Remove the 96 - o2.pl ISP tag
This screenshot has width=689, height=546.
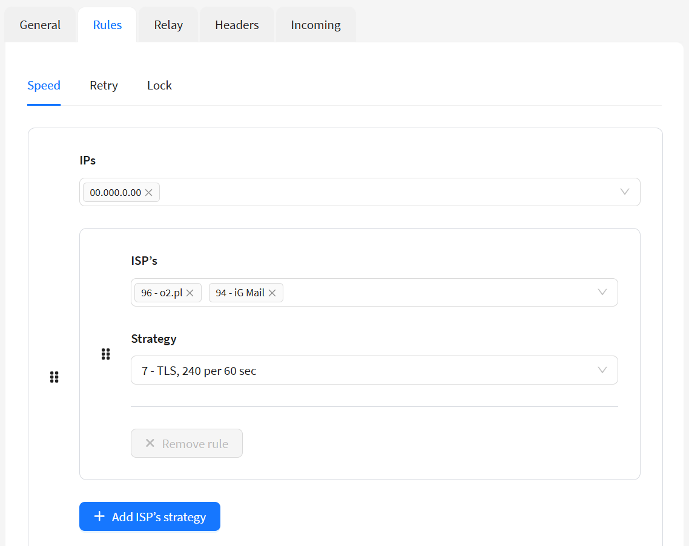[190, 293]
